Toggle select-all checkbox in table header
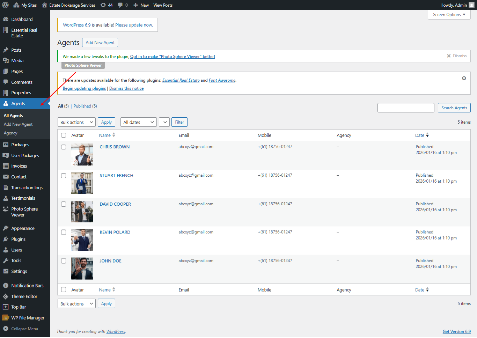 coord(64,135)
